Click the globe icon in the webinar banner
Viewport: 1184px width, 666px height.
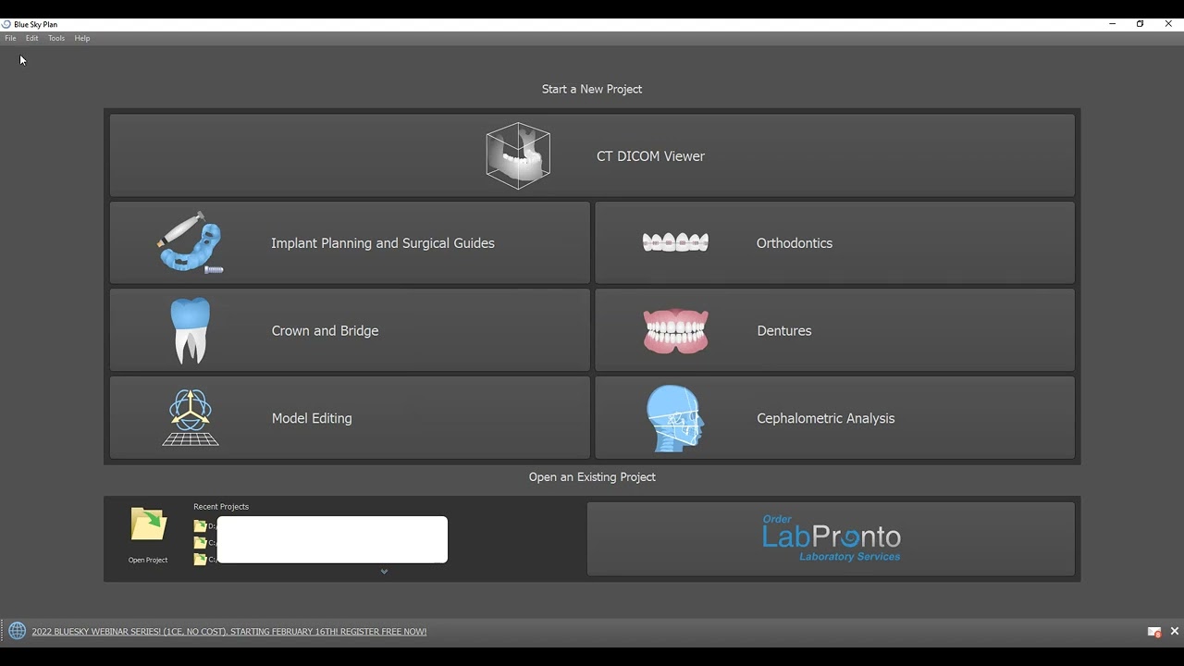(x=17, y=631)
